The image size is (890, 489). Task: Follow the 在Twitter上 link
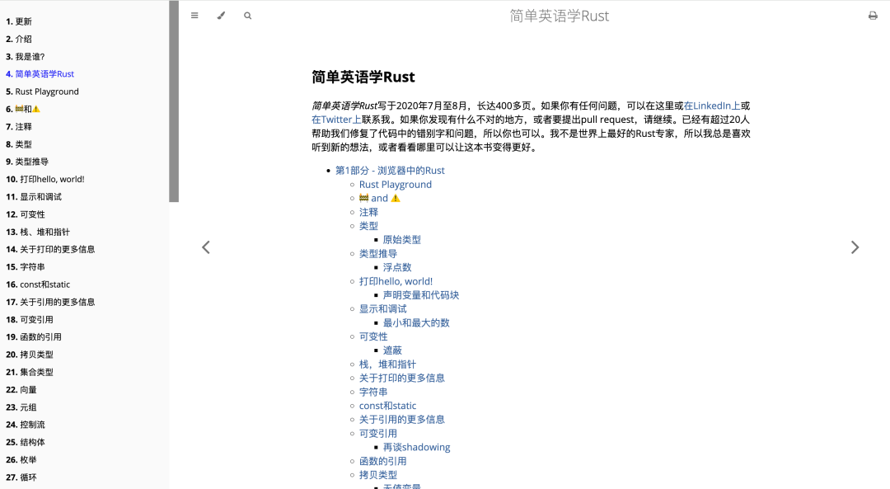[x=336, y=120]
